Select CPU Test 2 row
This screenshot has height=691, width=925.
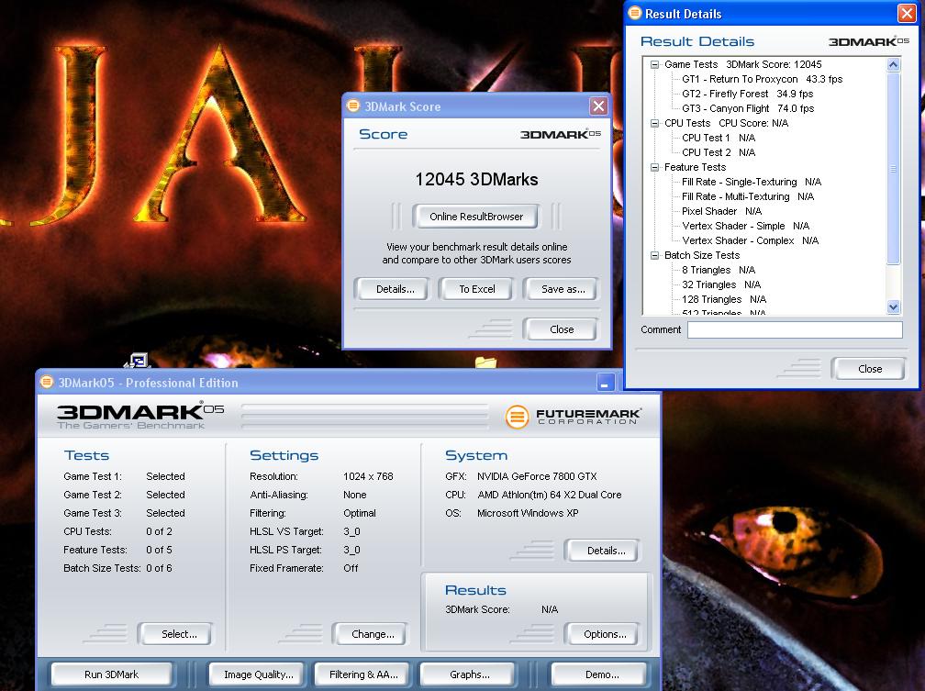pos(719,153)
